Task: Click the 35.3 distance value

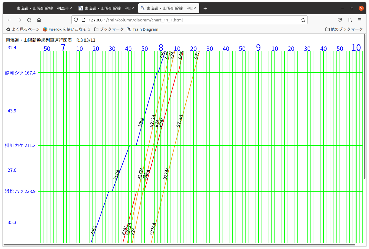Action: coord(12,222)
